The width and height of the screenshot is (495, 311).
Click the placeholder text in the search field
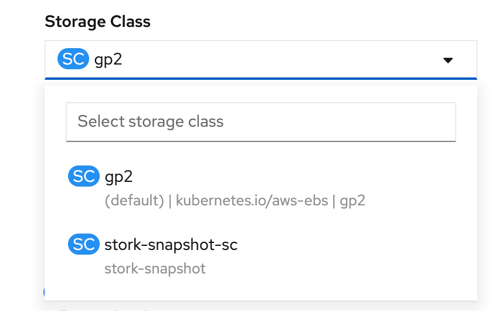151,122
